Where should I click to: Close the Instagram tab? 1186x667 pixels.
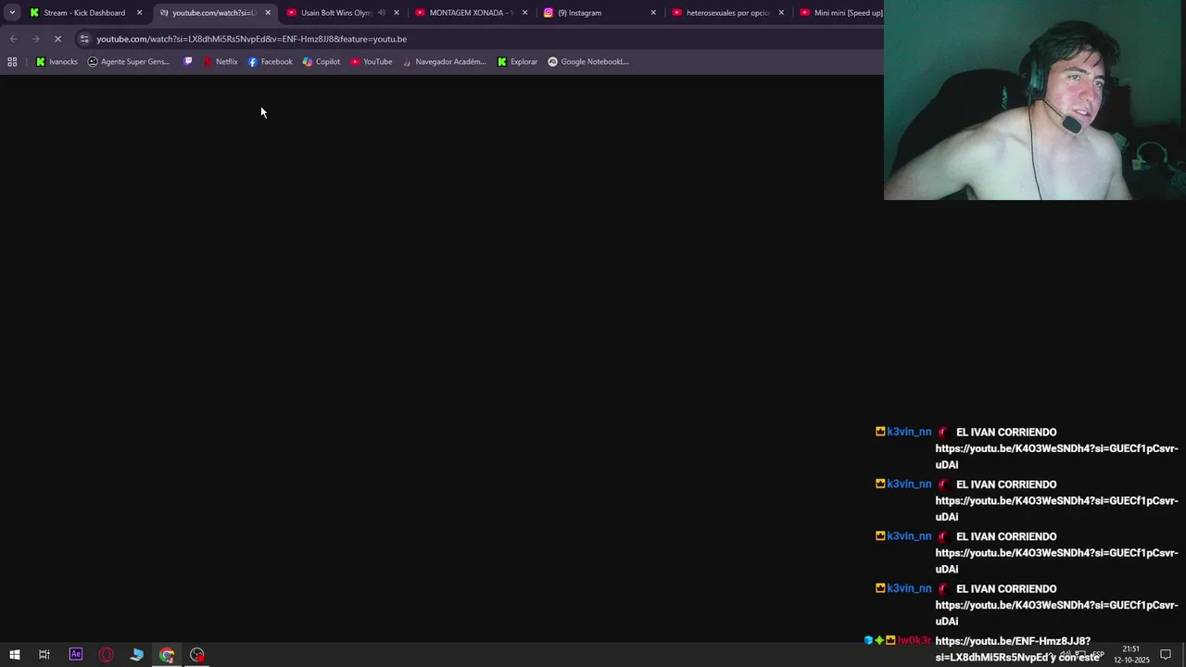coord(653,13)
